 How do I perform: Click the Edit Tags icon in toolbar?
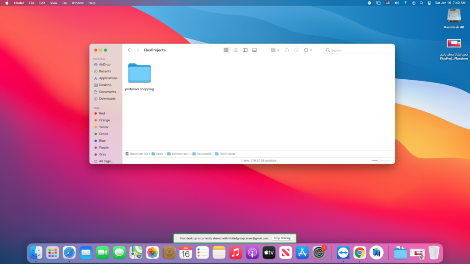click(296, 50)
